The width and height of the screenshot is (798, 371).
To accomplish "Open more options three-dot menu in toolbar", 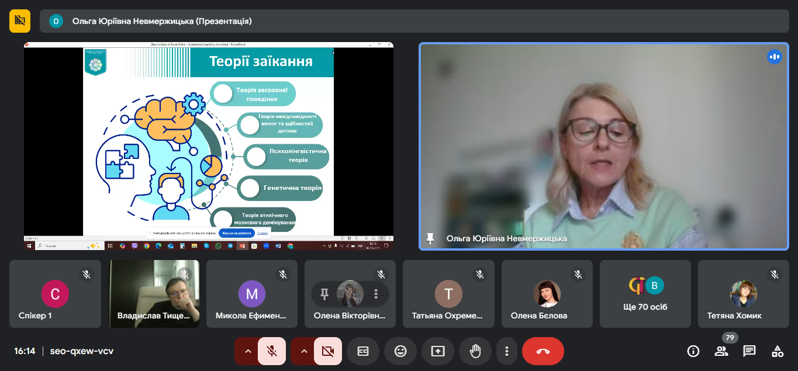I will [x=507, y=351].
